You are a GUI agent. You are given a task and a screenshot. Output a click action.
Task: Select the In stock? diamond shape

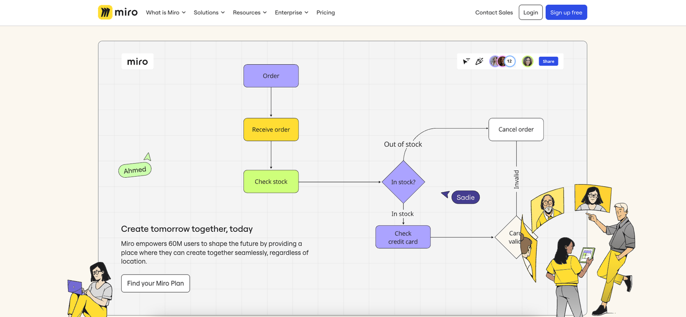pos(403,182)
